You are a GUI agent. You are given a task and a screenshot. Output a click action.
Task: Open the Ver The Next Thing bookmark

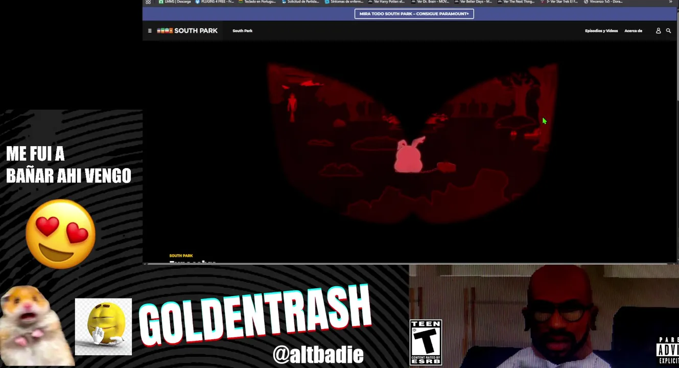pos(516,2)
